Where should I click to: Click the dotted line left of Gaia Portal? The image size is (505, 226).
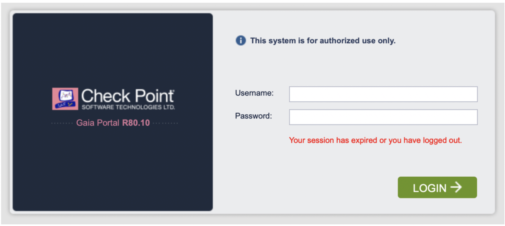coord(62,123)
